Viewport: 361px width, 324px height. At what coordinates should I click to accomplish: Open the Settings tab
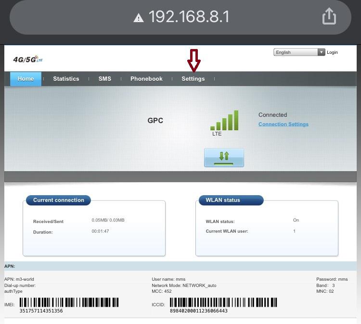(193, 79)
